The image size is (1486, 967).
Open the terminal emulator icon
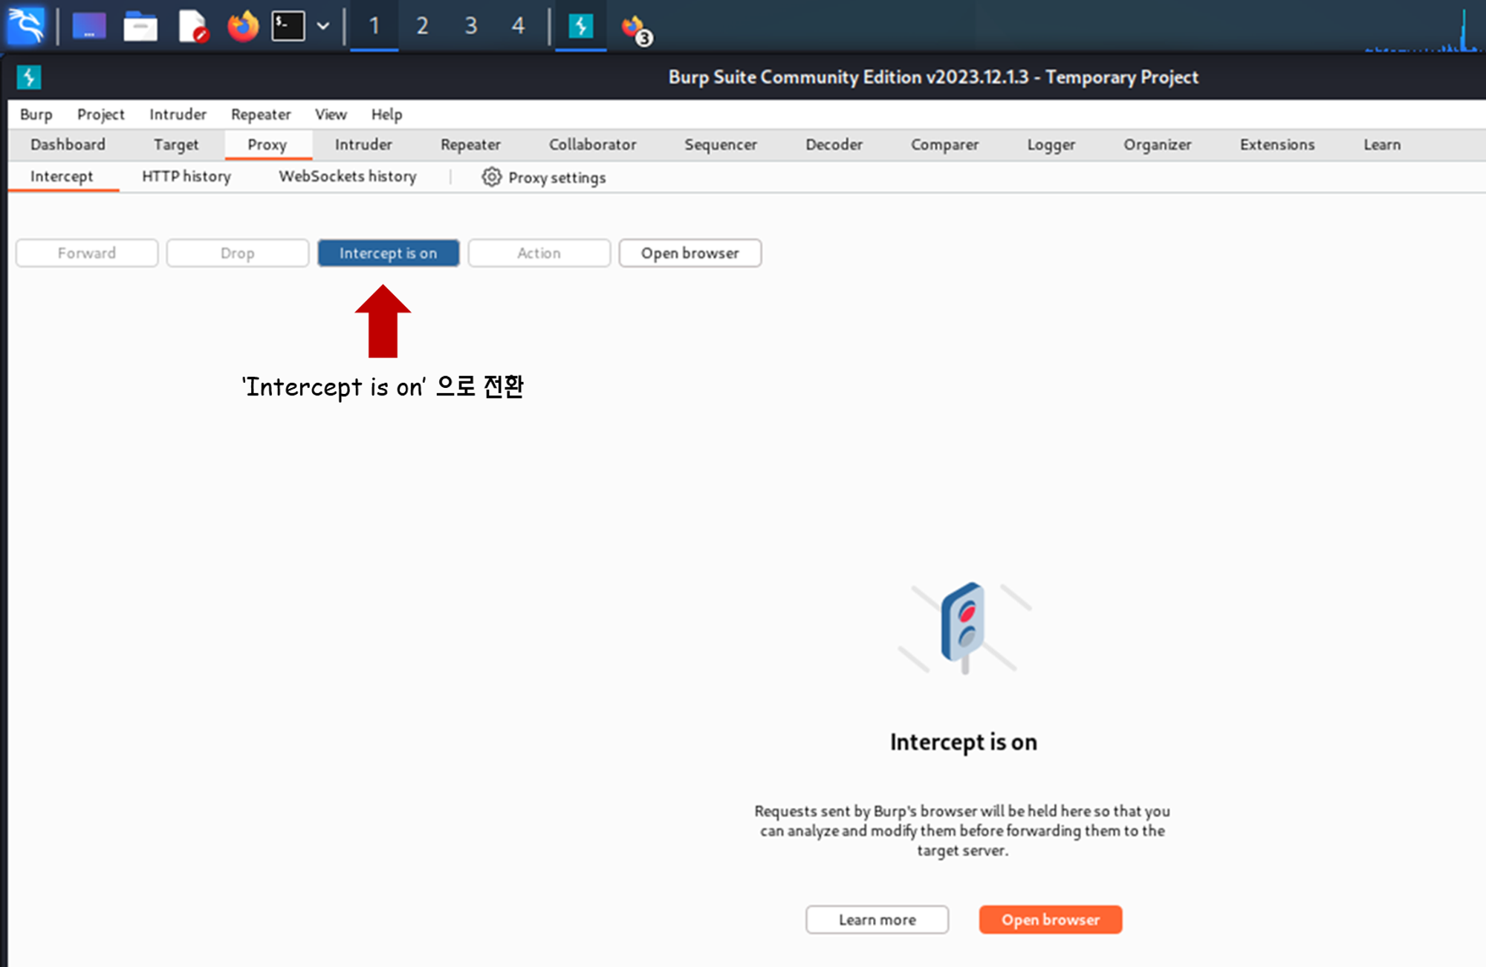pos(288,26)
